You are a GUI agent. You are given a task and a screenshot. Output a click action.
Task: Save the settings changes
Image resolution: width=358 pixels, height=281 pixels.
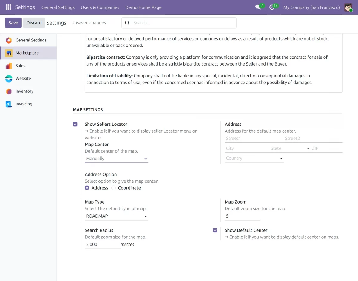tap(13, 23)
